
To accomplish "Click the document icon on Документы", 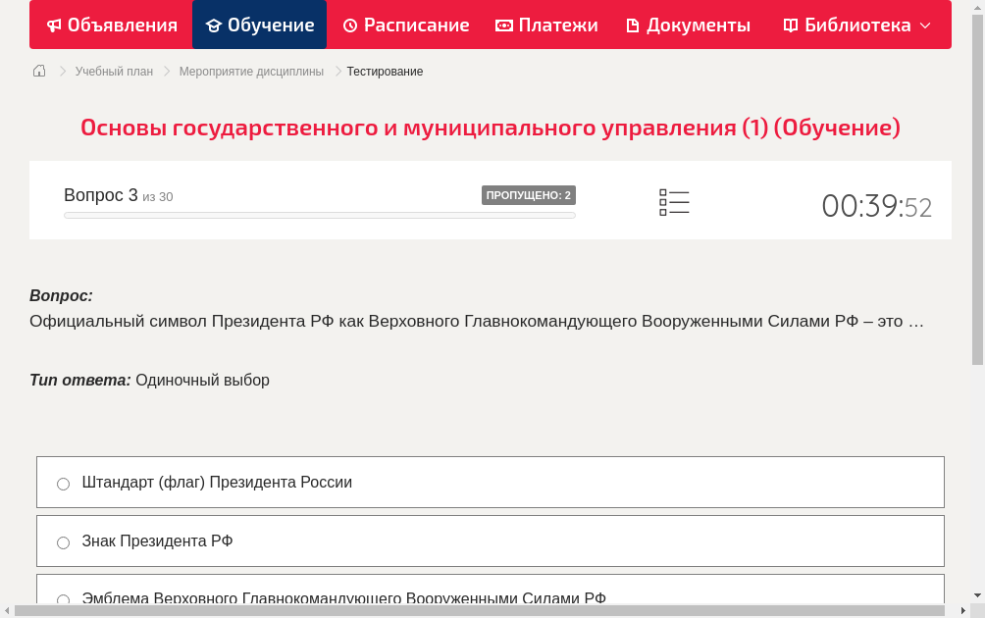I will 634,25.
